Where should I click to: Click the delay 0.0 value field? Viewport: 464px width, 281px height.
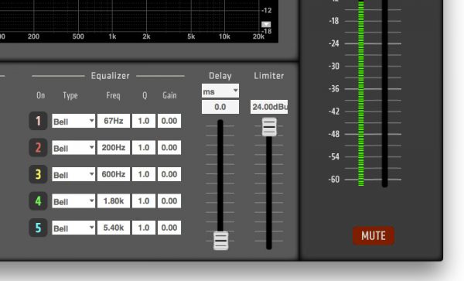pos(220,107)
